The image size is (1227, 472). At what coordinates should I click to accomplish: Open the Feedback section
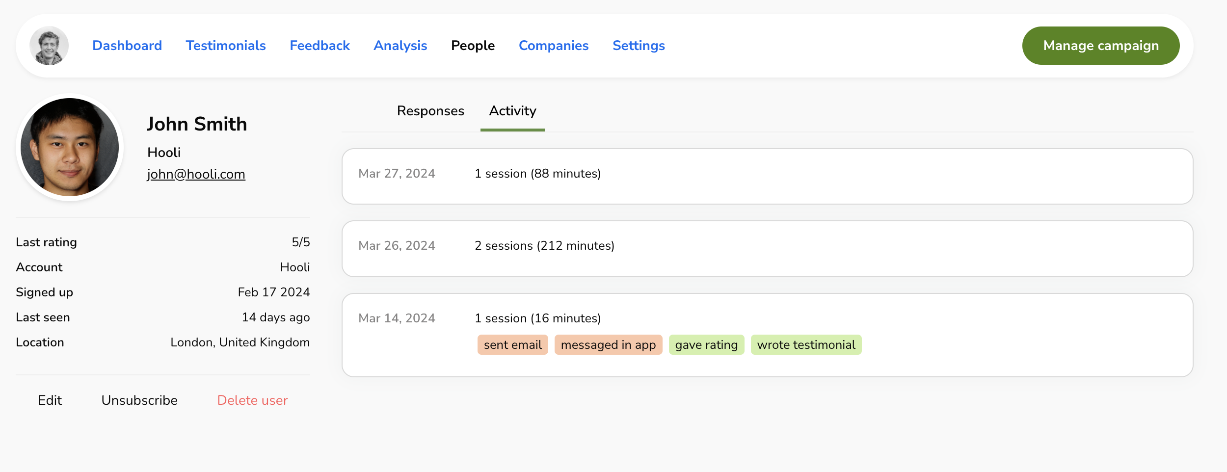coord(320,46)
